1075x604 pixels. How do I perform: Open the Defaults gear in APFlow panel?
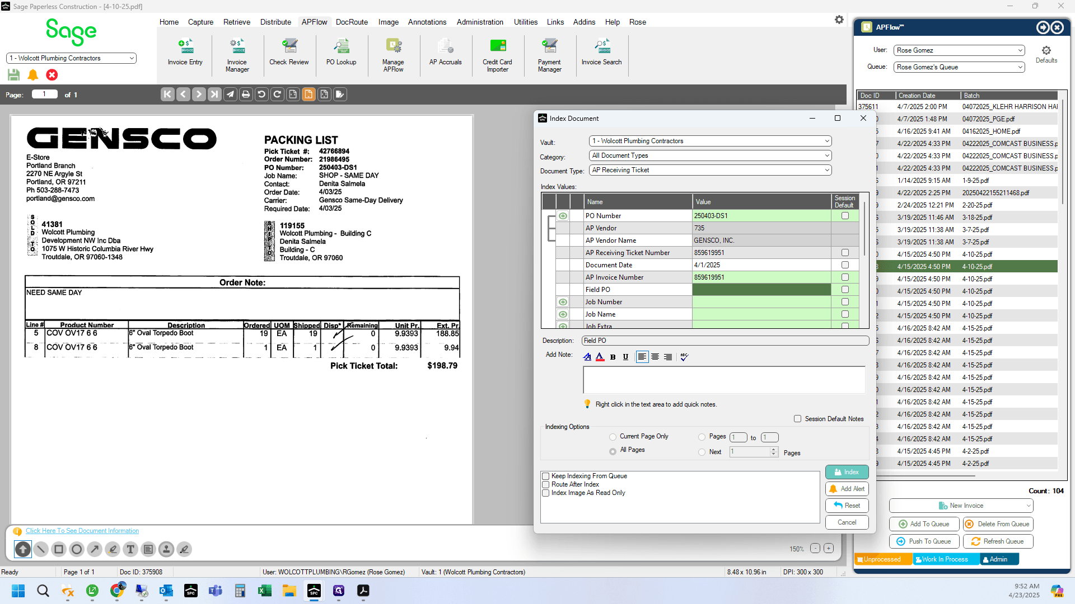click(x=1046, y=54)
